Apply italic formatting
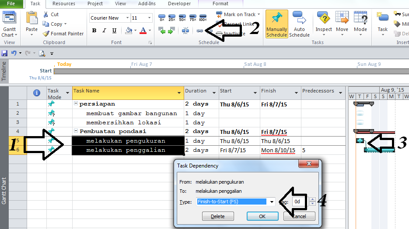Viewport: 409px width, 229px height. (x=104, y=31)
